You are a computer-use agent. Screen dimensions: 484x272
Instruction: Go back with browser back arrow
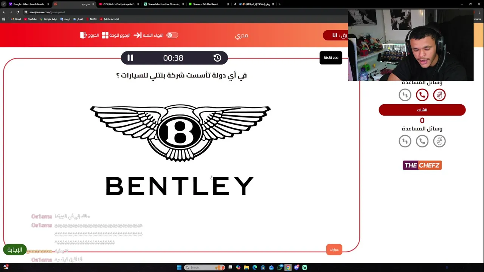click(x=4, y=12)
